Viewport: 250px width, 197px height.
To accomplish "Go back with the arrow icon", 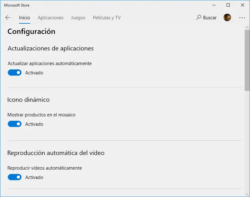I will 8,18.
